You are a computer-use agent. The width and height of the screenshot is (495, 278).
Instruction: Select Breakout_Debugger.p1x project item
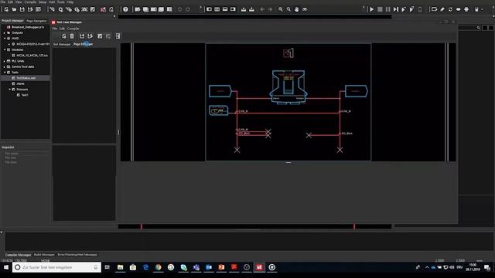28,27
